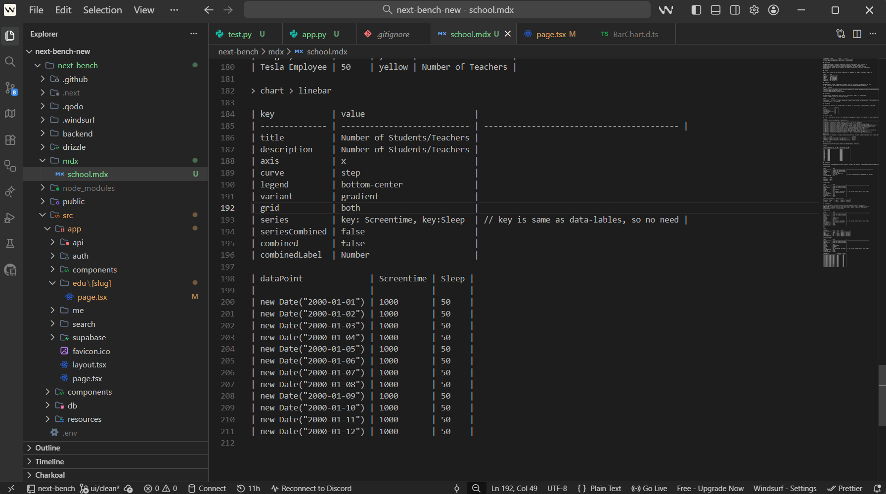Image resolution: width=886 pixels, height=494 pixels.
Task: Collapse the mdx folder
Action: (70, 161)
